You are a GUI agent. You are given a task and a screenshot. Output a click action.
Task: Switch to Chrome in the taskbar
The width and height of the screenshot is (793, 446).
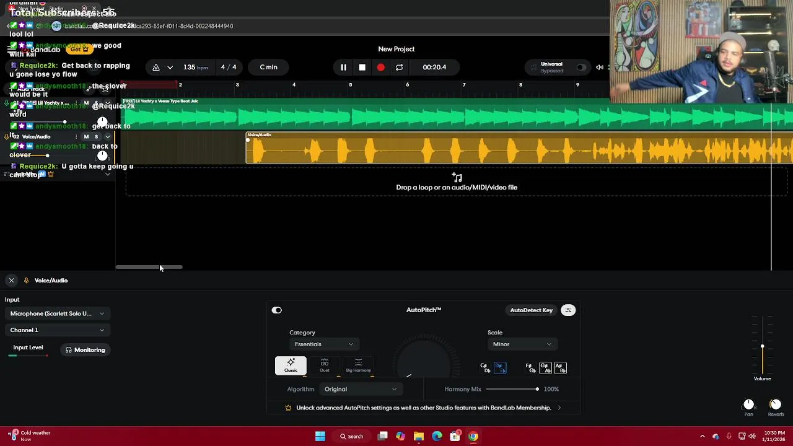473,436
